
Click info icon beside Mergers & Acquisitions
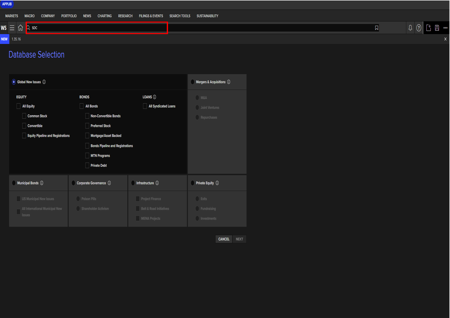[x=229, y=82]
